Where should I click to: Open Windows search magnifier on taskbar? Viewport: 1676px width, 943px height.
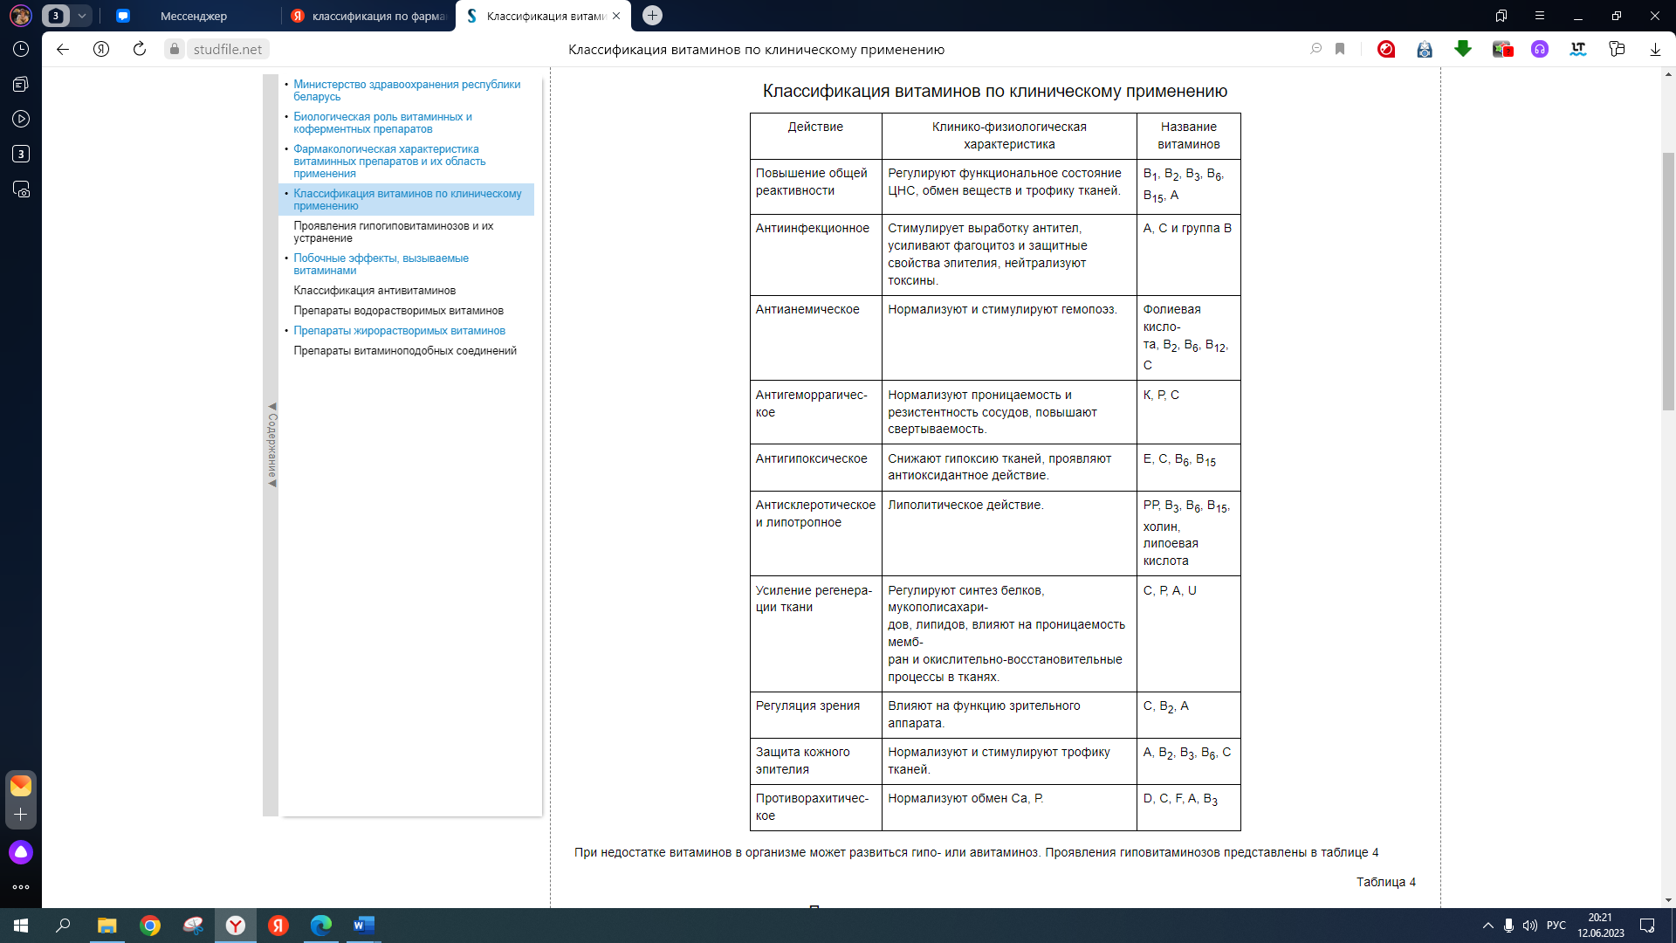coord(63,926)
